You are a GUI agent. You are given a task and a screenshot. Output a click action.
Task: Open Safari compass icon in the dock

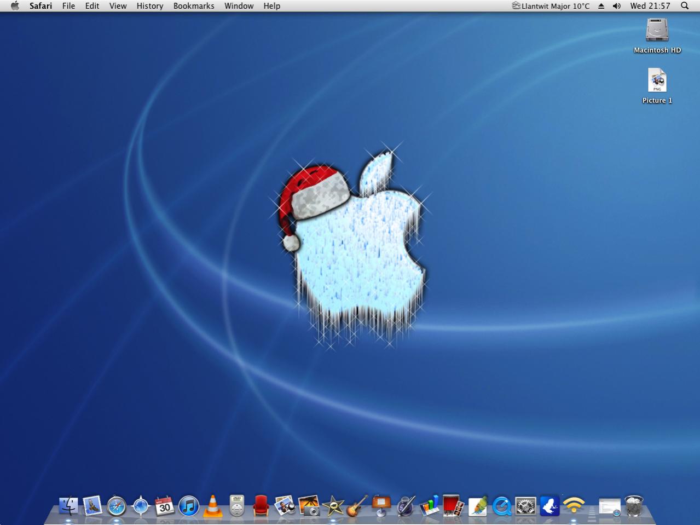(117, 506)
